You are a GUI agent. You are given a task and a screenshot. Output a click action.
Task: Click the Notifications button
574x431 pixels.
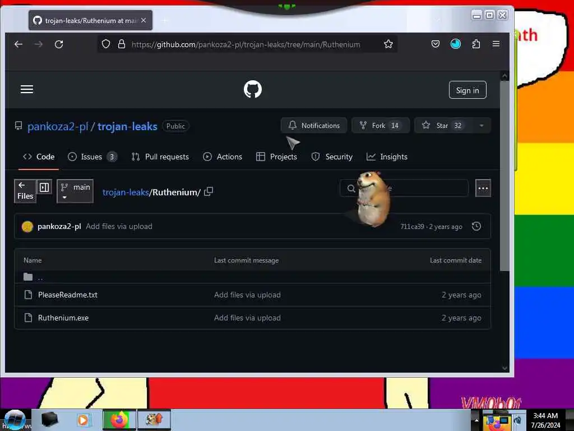(314, 125)
